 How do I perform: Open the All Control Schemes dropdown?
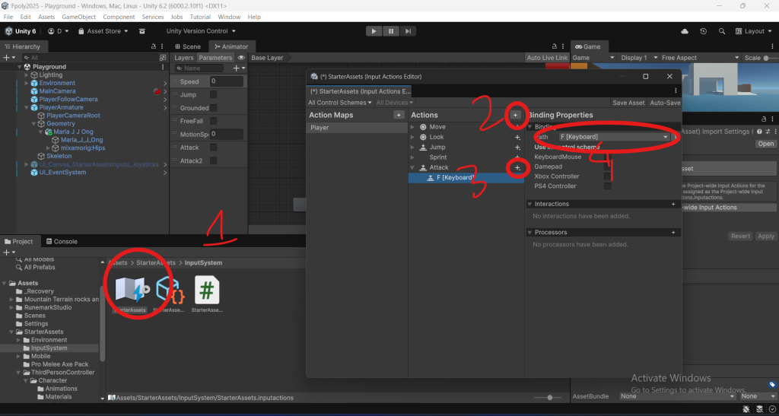(339, 103)
